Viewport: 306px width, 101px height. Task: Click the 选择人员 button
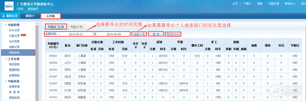tap(139, 34)
